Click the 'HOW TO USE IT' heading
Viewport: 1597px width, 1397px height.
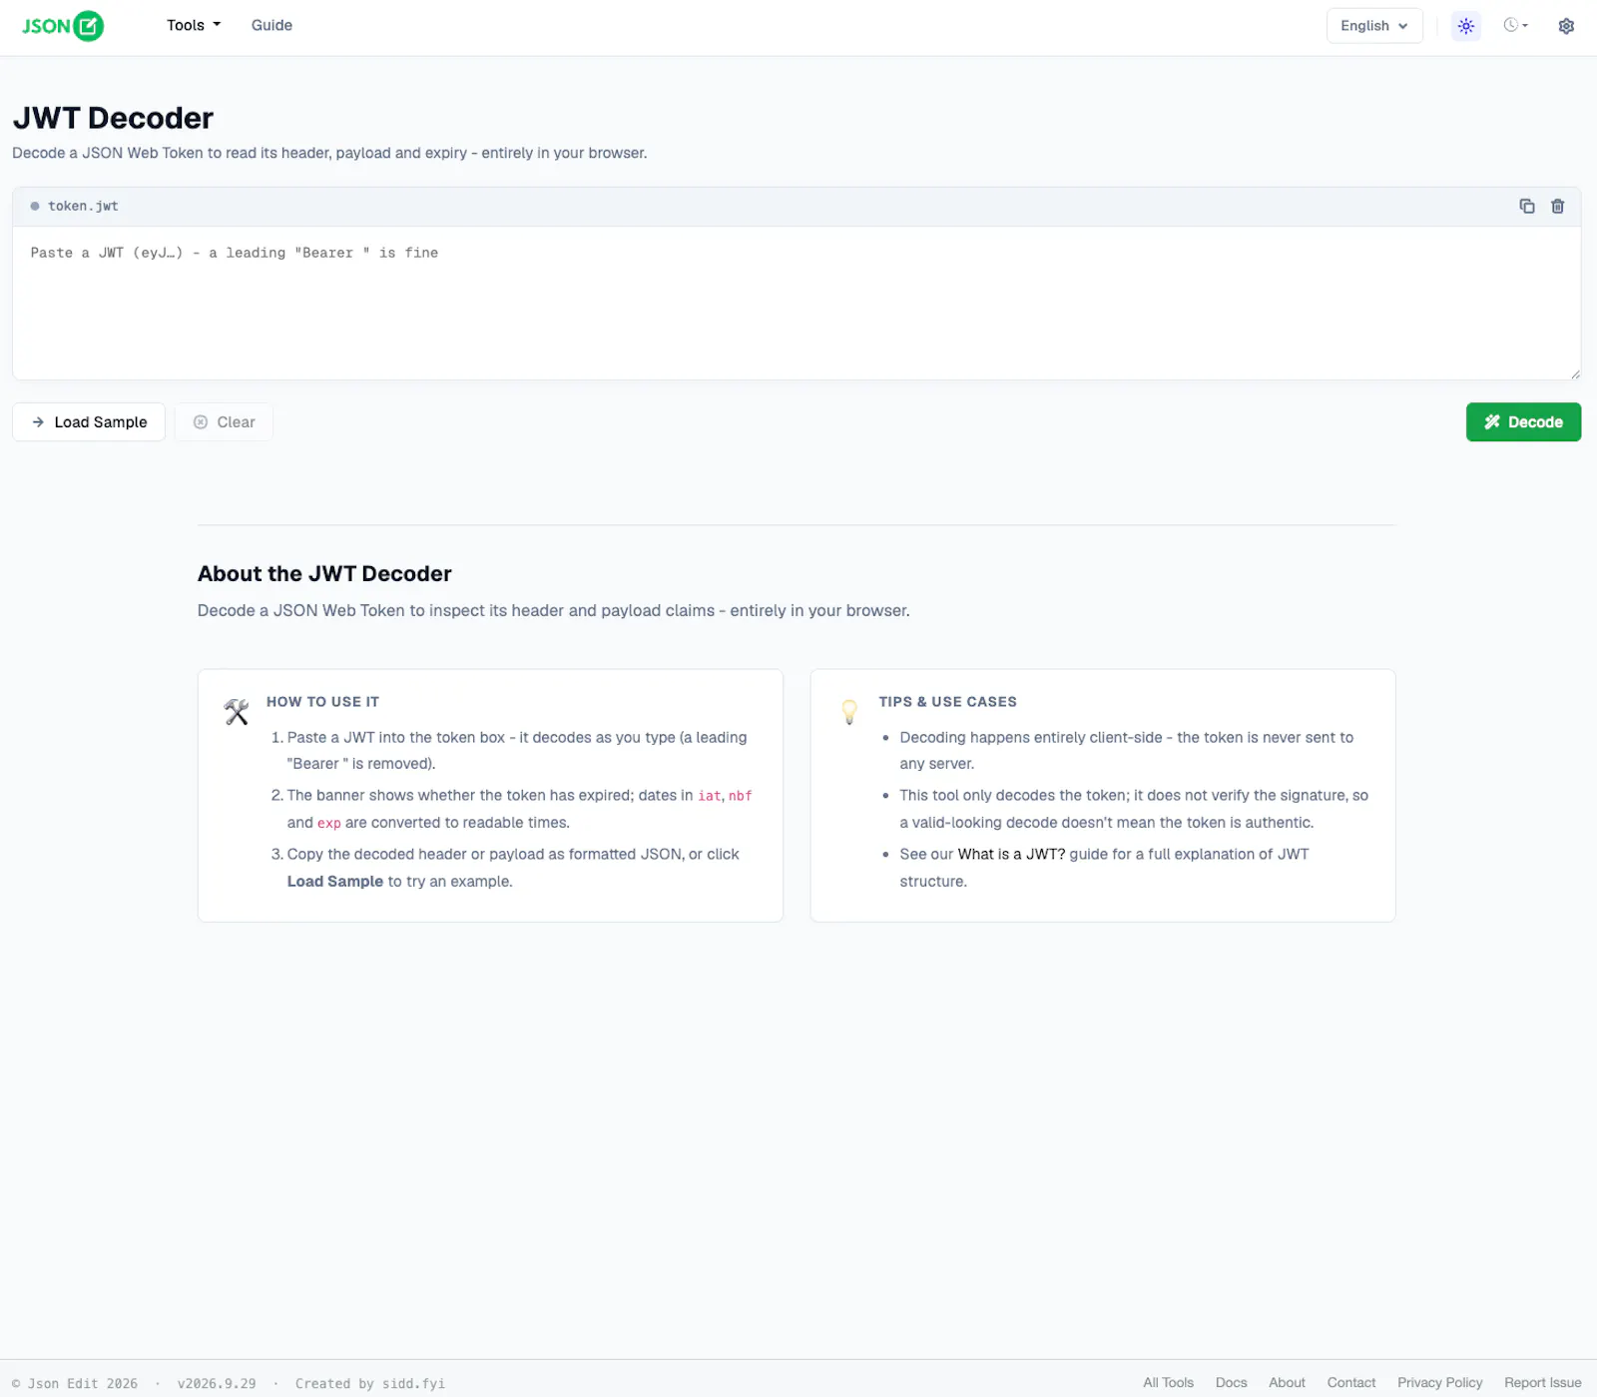click(x=322, y=702)
